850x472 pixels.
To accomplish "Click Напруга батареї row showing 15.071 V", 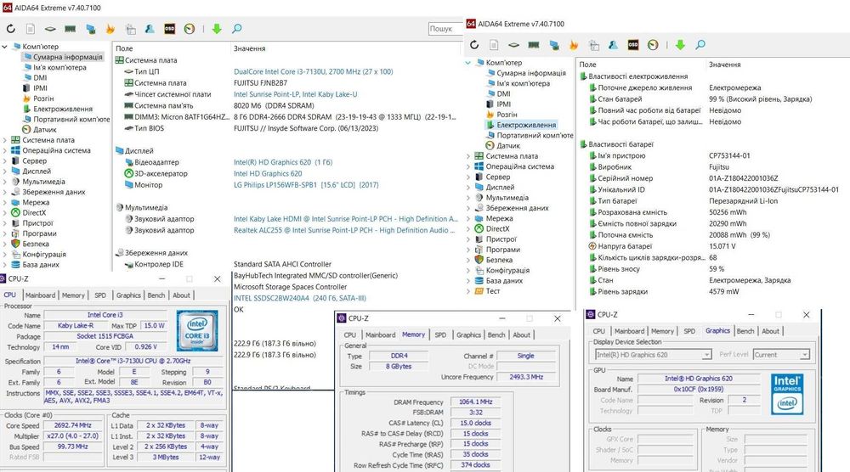I will 712,246.
